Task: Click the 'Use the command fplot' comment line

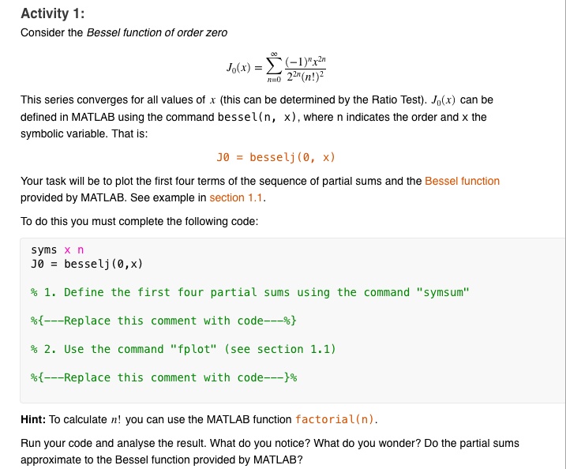Action: click(x=183, y=349)
